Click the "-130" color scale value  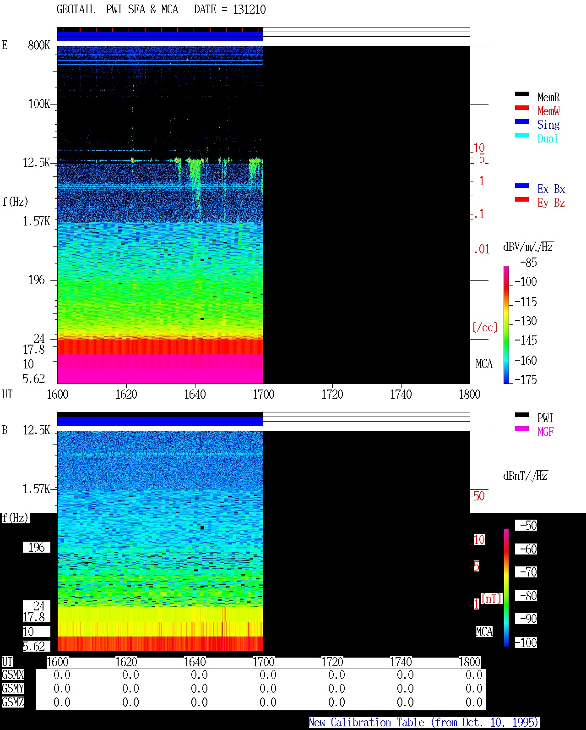526,321
